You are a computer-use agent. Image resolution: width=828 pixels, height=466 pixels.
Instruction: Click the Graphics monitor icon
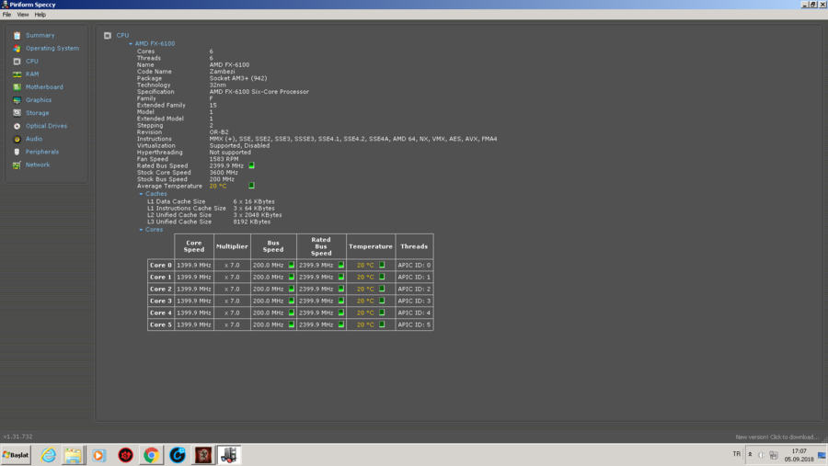(17, 100)
